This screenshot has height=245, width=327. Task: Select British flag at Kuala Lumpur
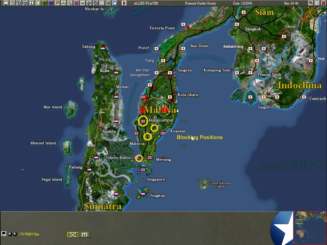[143, 121]
